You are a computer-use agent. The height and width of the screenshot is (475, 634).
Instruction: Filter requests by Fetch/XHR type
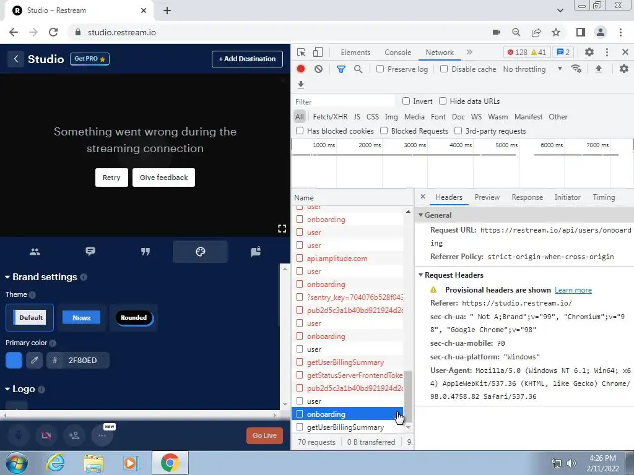click(x=330, y=117)
